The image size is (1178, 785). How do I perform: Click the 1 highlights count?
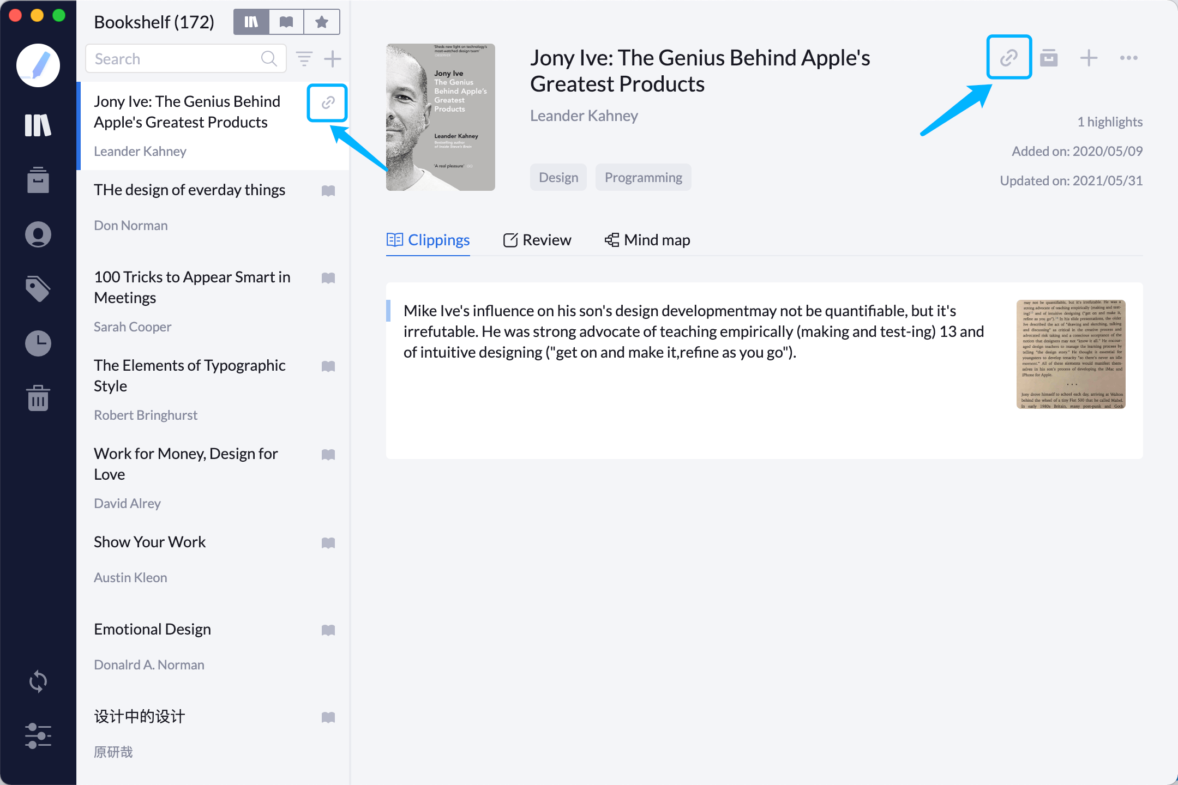tap(1110, 122)
